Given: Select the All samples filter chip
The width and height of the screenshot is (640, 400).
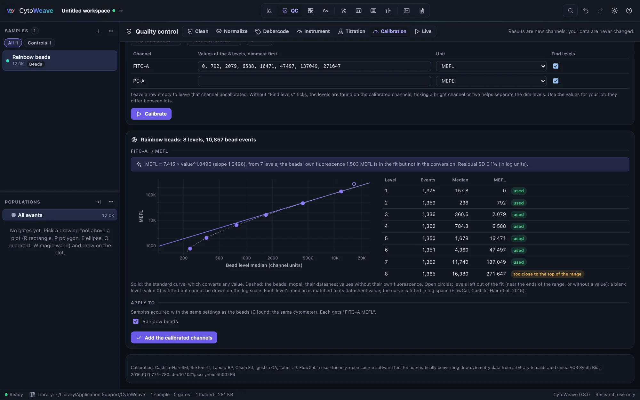Looking at the screenshot, I should [x=13, y=43].
